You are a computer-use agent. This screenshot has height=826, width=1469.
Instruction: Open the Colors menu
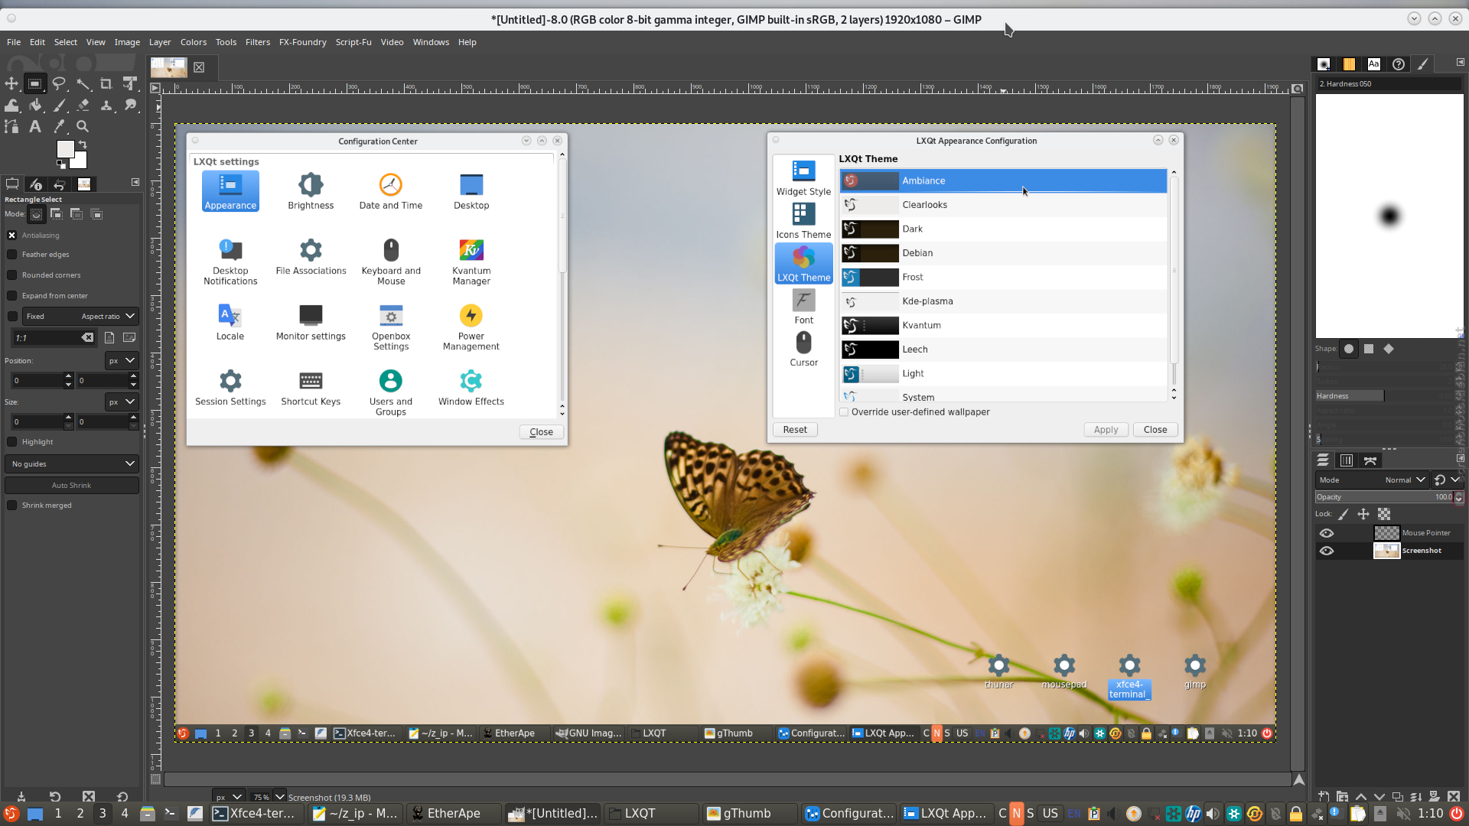(x=194, y=42)
